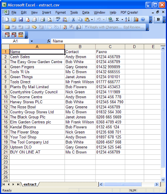The image size is (167, 194).
Task: Open the Tools menu
Action: point(74,13)
